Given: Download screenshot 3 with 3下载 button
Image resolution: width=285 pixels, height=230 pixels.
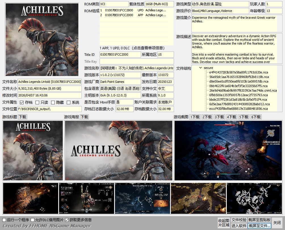Looking at the screenshot, I should click(x=219, y=117).
